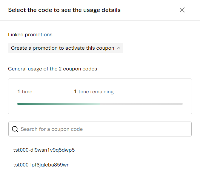The height and width of the screenshot is (184, 200).
Task: Click the bold '1' before 'time remaining'
Action: tap(76, 92)
